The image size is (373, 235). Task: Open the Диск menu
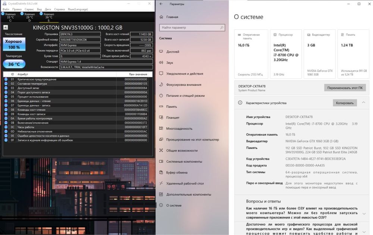click(x=48, y=9)
